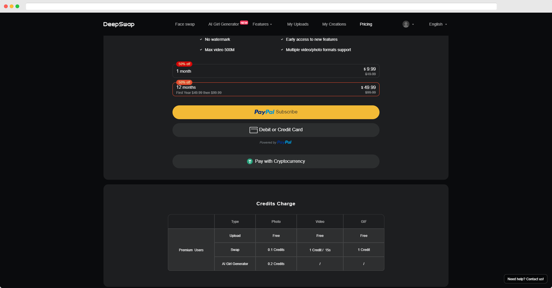Click the NEW badge on AI Girl Generator
The image size is (552, 288).
click(x=244, y=22)
